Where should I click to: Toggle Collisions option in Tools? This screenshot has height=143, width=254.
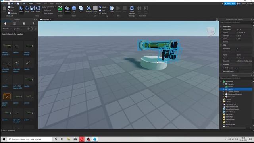47,10
